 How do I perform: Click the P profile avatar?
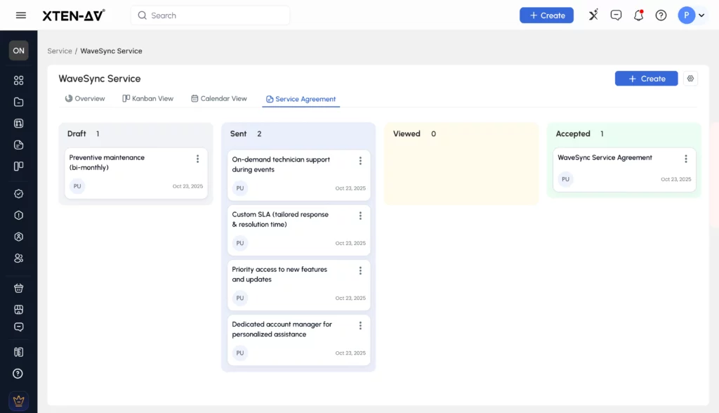(687, 15)
